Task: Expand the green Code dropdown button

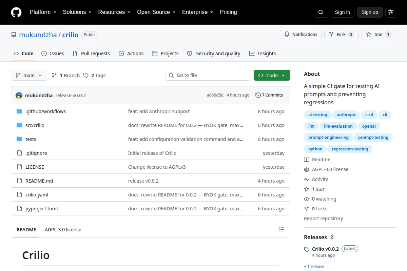Action: [272, 75]
